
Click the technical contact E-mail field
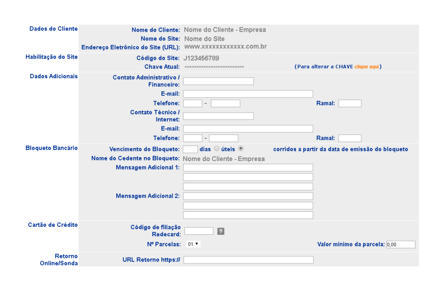248,129
